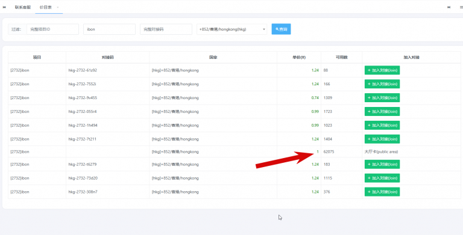Focus the 完整对接码 input field

tap(166, 29)
